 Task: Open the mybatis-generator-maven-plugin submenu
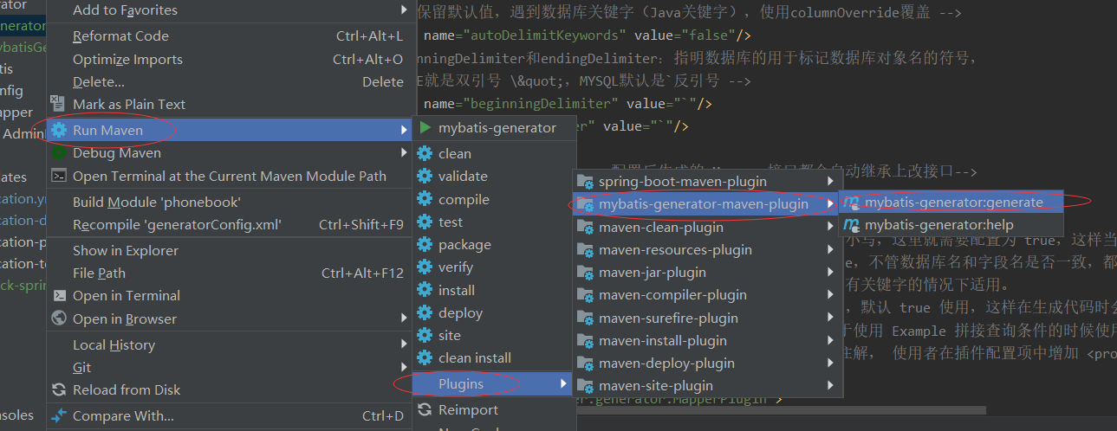point(705,204)
